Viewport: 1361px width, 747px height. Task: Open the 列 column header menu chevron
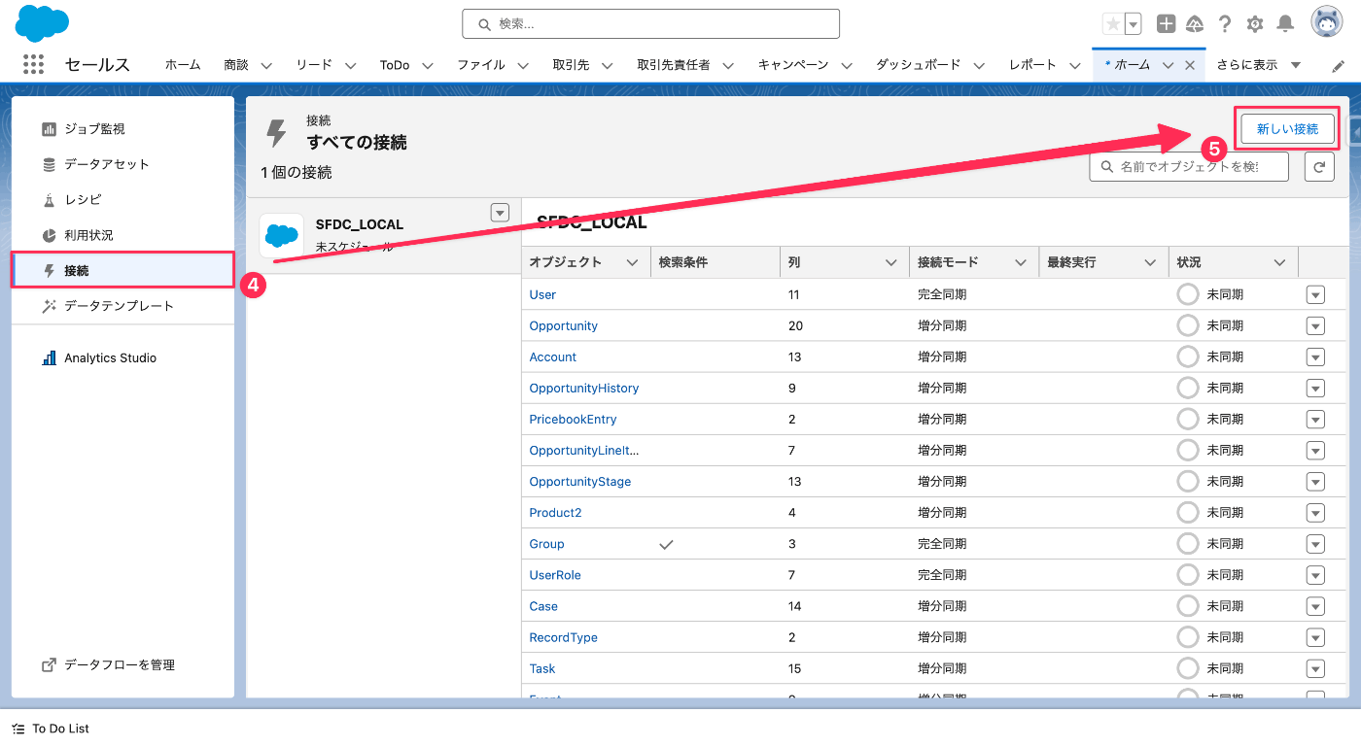point(891,262)
